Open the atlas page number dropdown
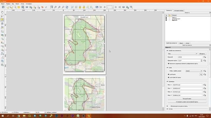Screen dimensions: 211x118 [113, 7]
